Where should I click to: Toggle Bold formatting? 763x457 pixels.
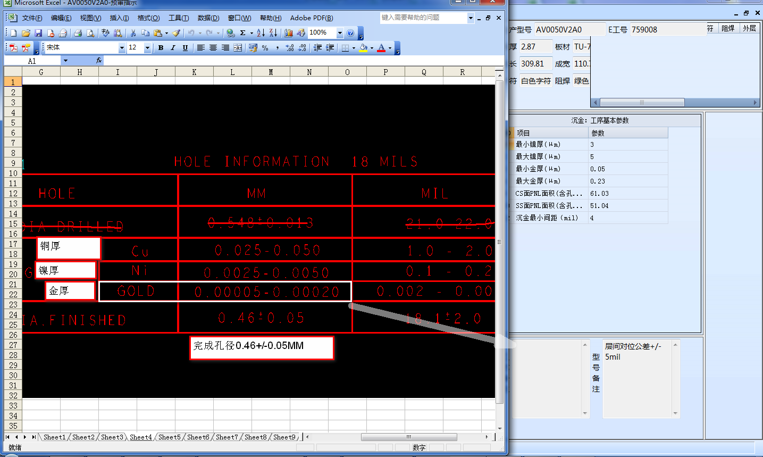(161, 48)
